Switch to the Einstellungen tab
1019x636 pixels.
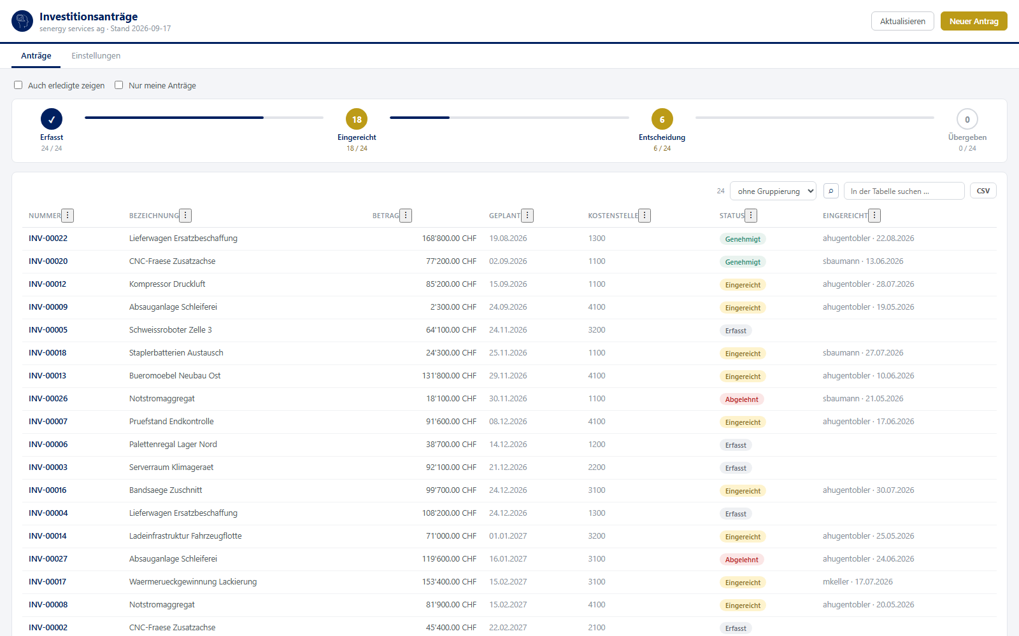click(x=96, y=56)
